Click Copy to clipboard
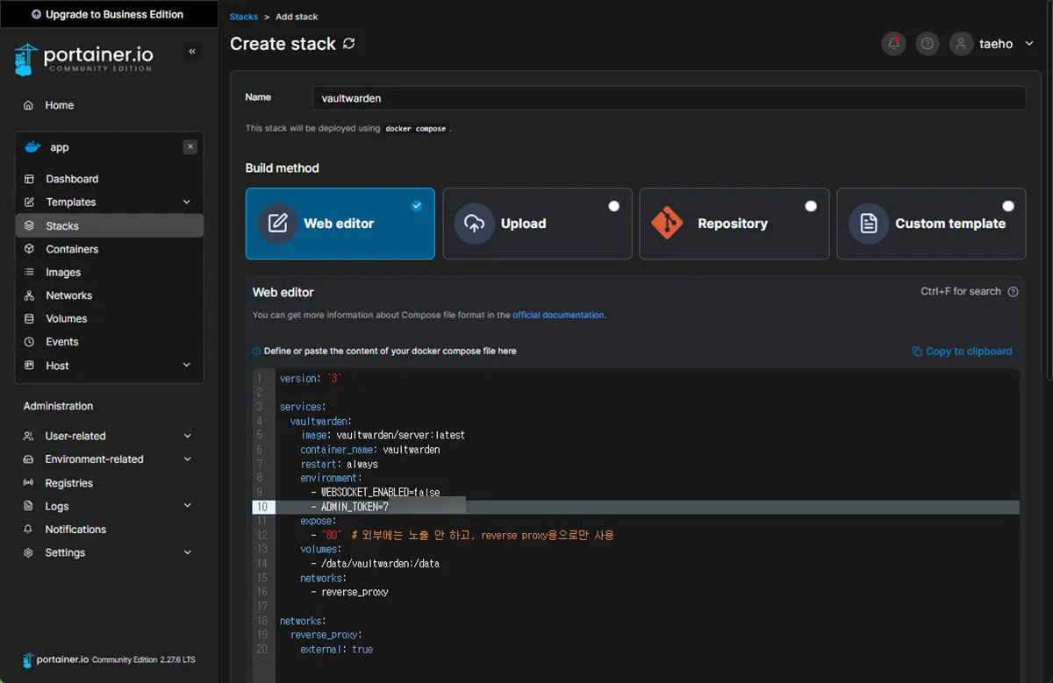Image resolution: width=1053 pixels, height=683 pixels. coord(962,352)
